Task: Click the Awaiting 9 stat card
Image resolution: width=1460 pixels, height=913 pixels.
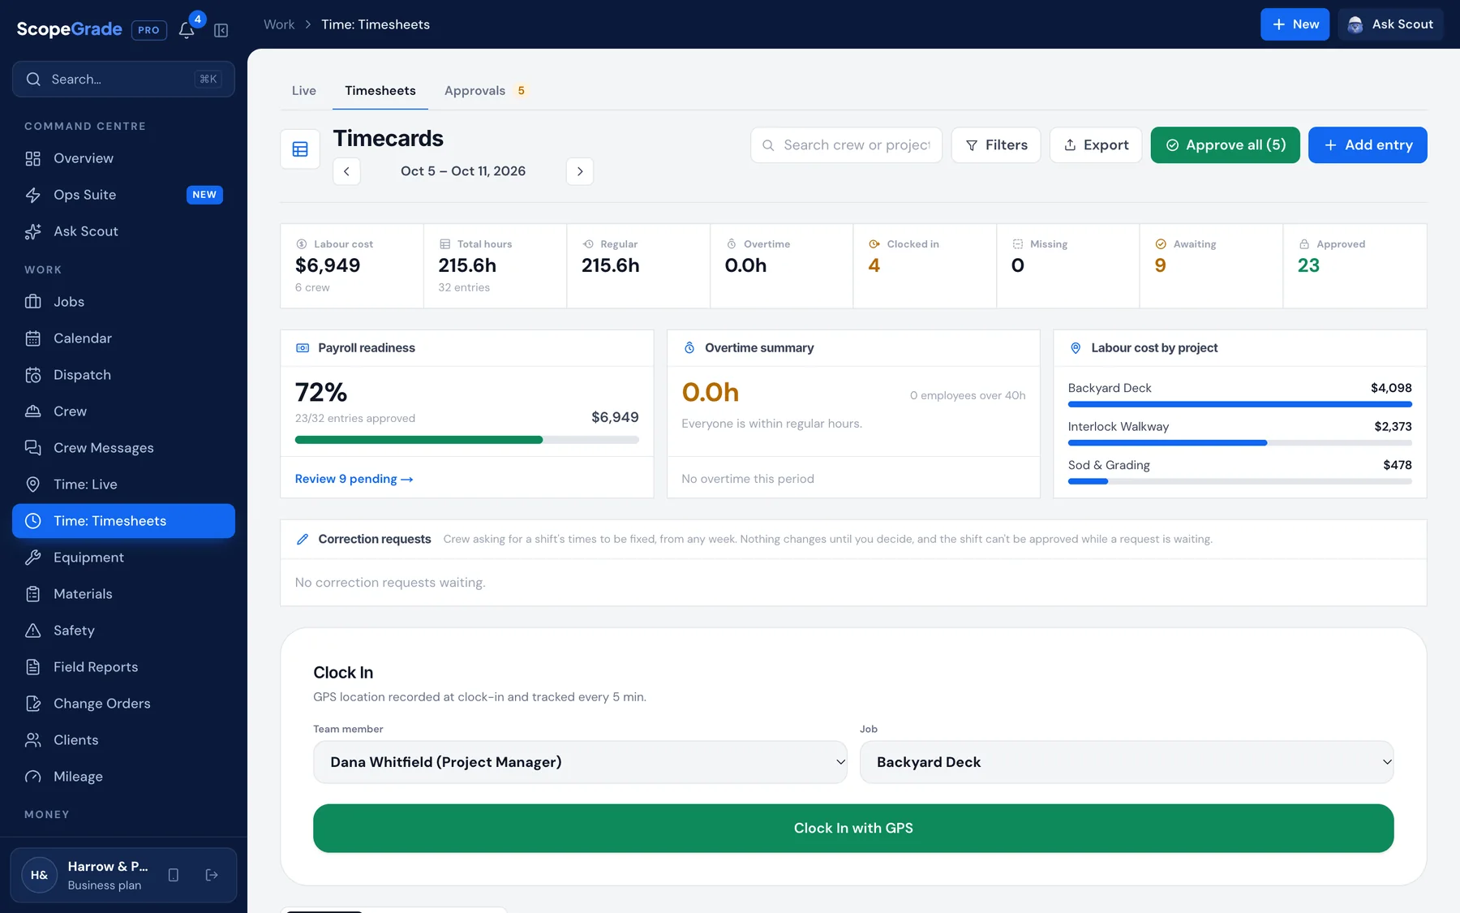Action: [1211, 266]
